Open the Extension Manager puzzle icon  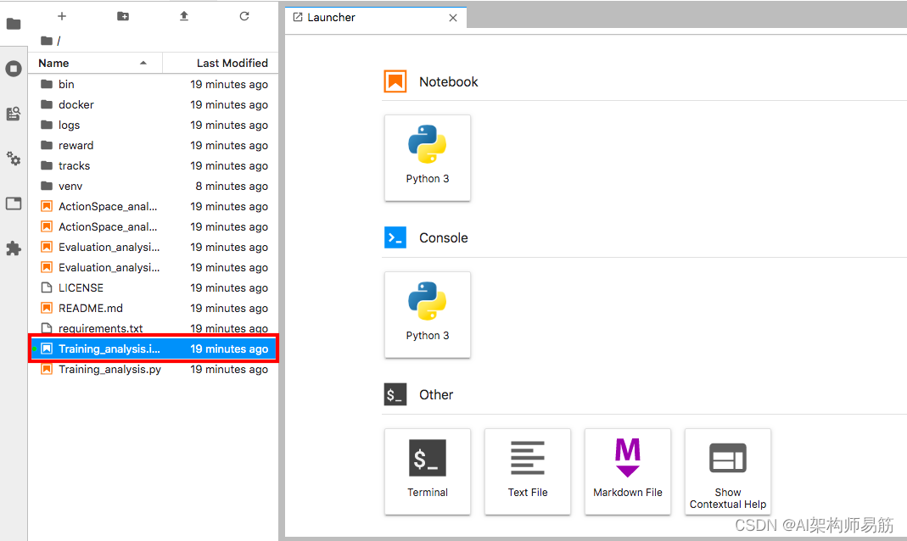point(14,248)
